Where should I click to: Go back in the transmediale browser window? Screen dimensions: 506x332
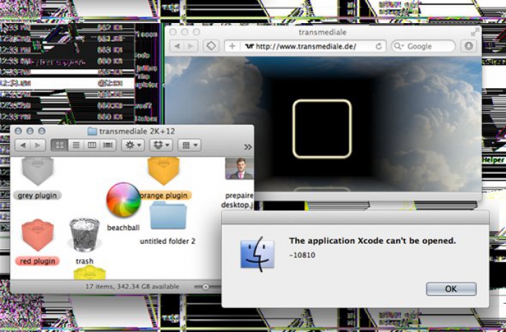click(x=176, y=46)
